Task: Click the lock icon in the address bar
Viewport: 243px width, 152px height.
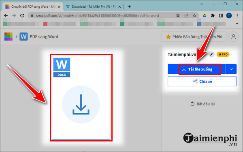Action: click(32, 15)
